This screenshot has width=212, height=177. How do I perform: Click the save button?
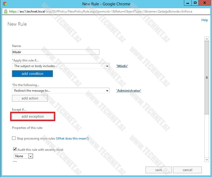point(158,170)
